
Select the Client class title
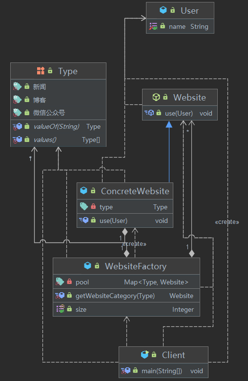[173, 355]
